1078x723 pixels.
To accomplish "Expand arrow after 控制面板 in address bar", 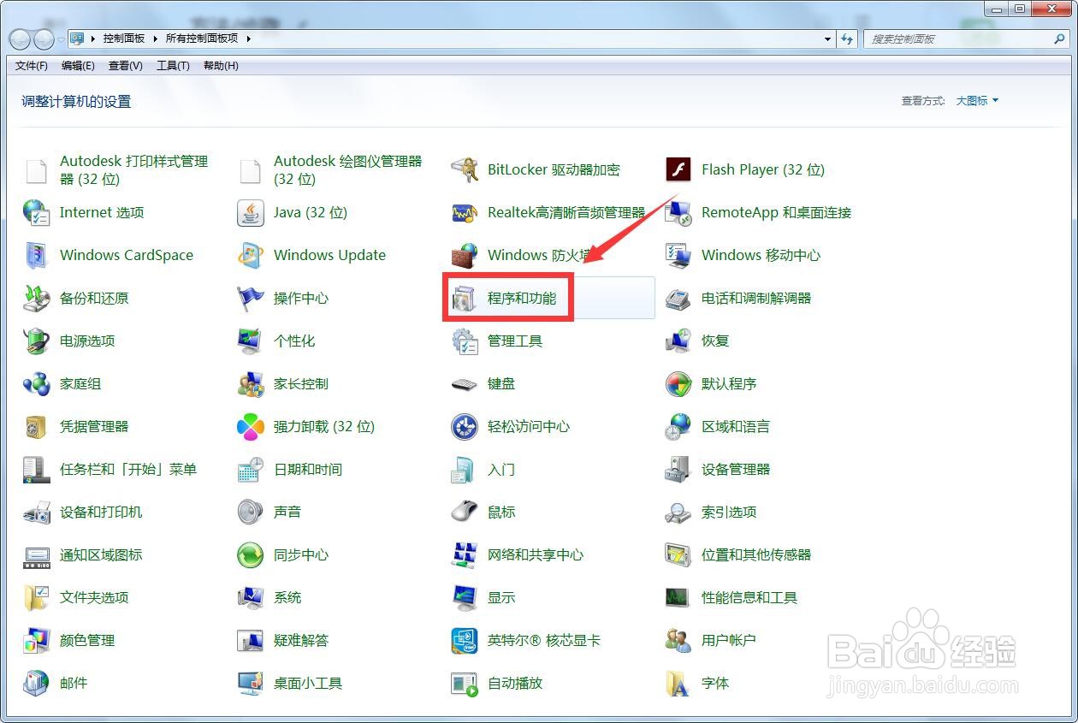I will coord(155,39).
